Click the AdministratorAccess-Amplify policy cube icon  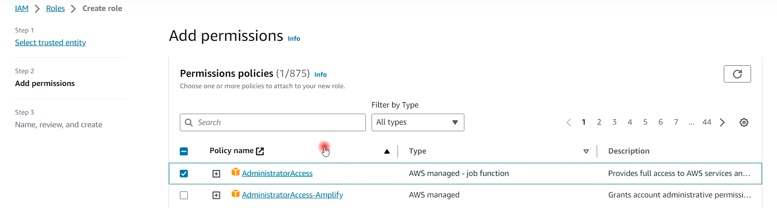coord(236,194)
